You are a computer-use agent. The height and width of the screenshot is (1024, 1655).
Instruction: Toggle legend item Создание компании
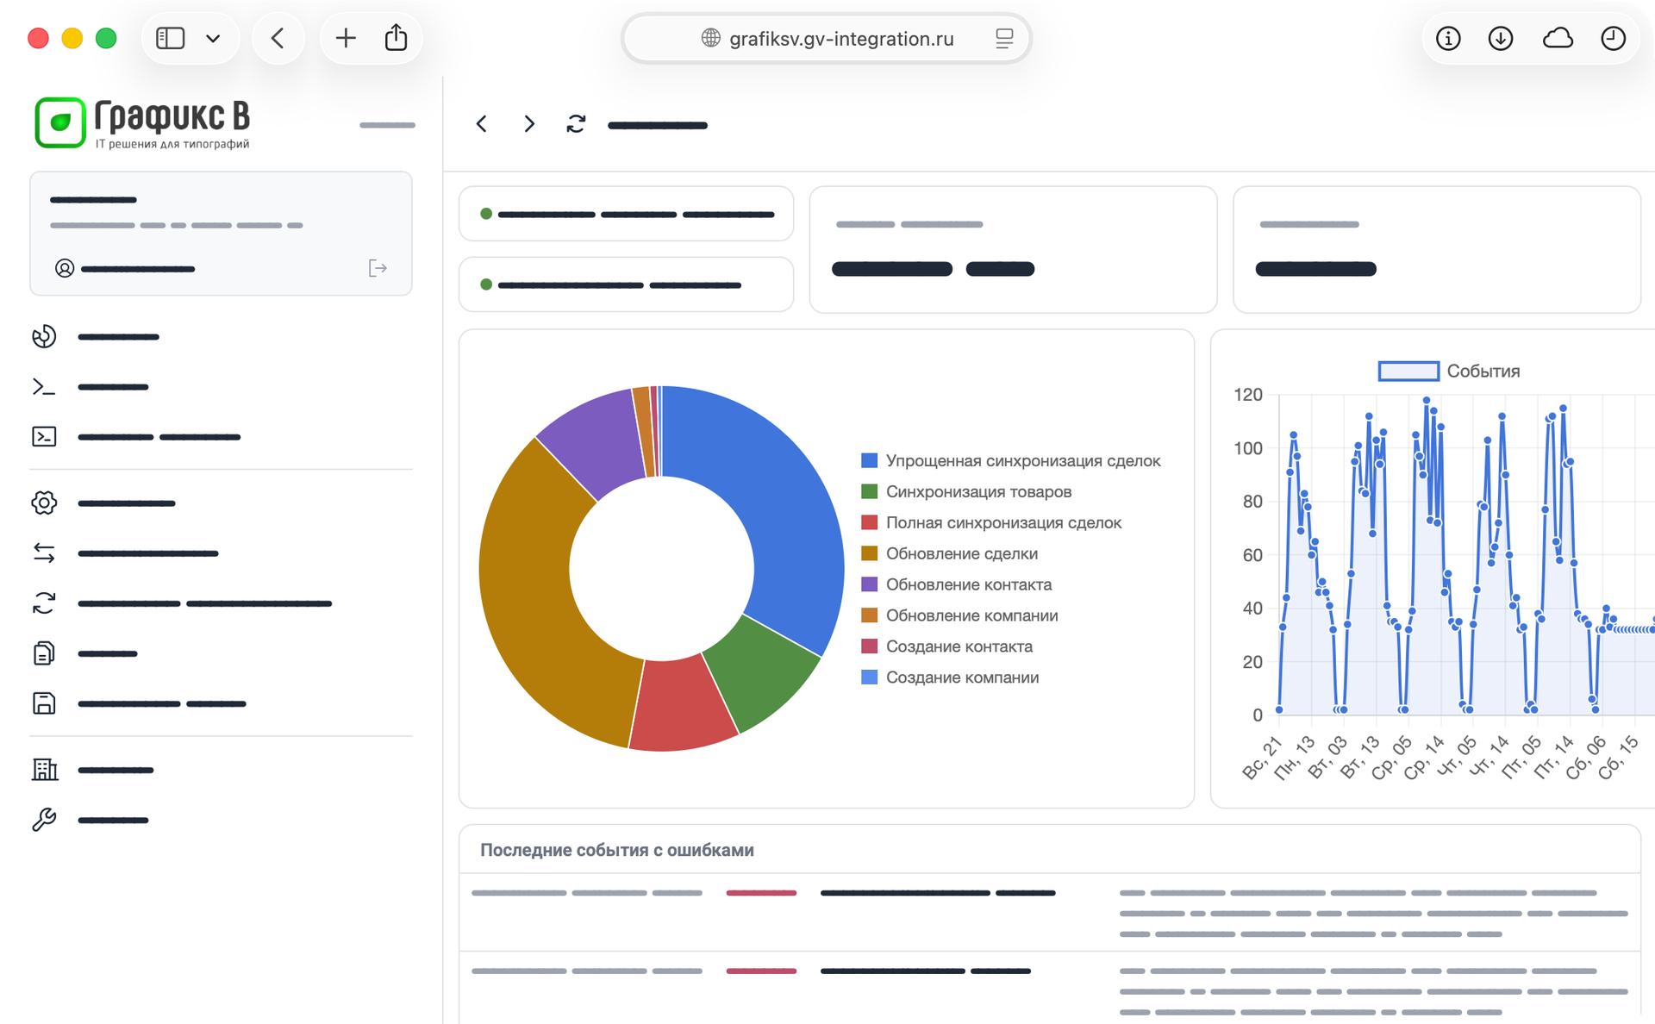950,677
